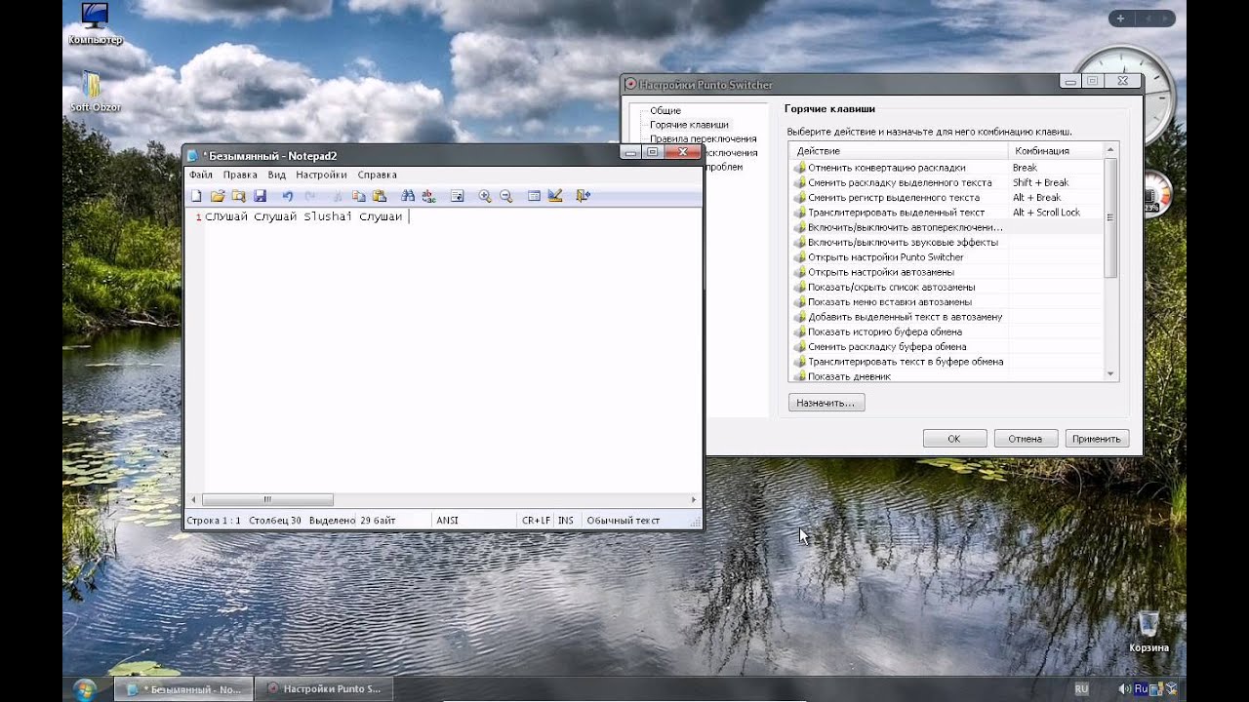Viewport: 1249px width, 702px height.
Task: Select the Транслитерировать текст в буфере обмена row
Action: 947,362
